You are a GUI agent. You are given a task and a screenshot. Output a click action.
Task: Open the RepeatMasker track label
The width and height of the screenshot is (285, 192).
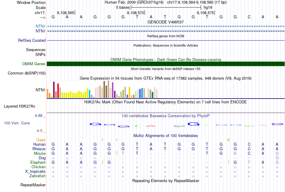pos(33,185)
